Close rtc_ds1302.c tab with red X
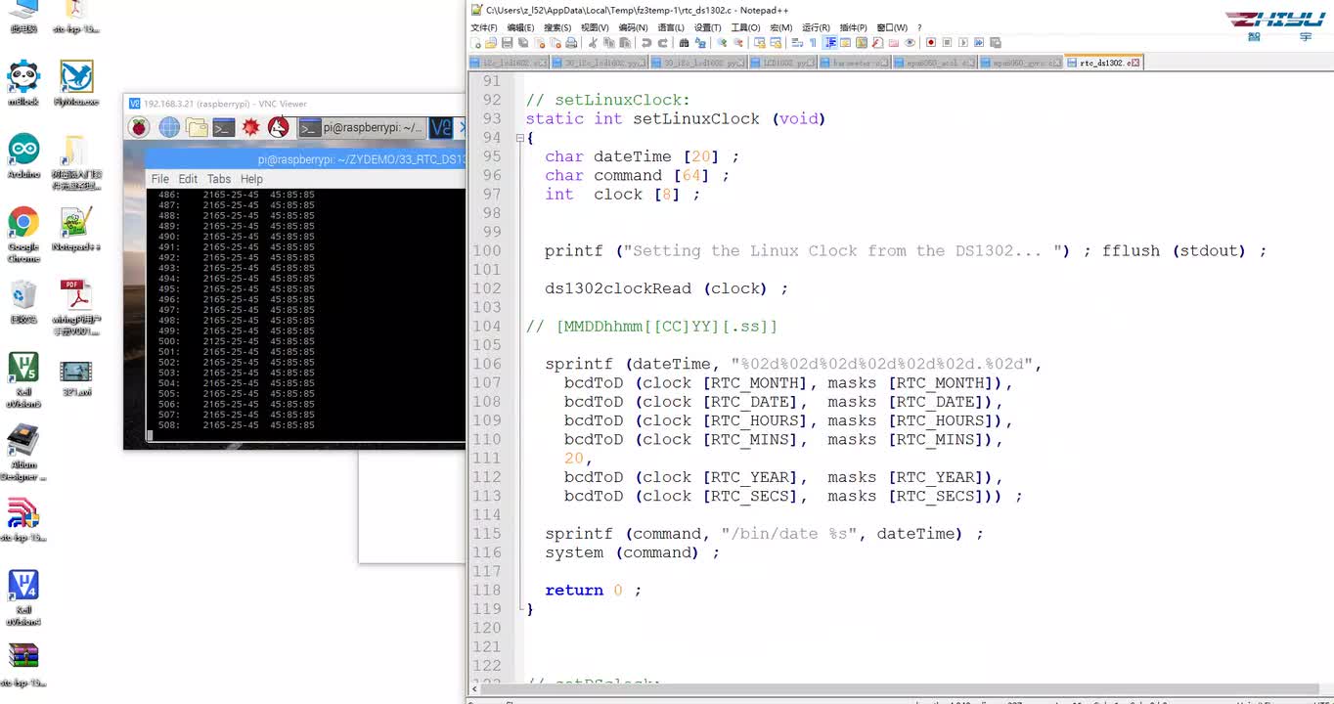The width and height of the screenshot is (1334, 704). point(1136,63)
